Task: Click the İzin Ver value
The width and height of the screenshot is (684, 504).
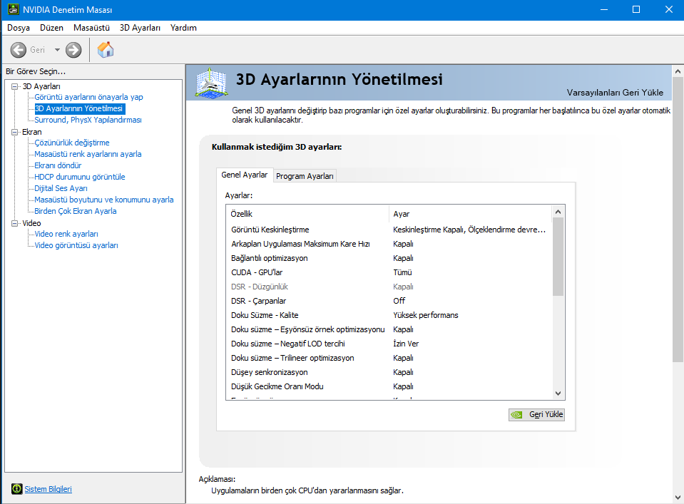Action: 406,344
